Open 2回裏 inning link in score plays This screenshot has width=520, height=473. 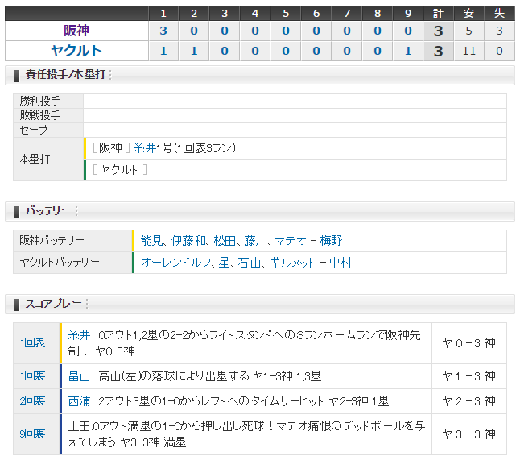(32, 401)
